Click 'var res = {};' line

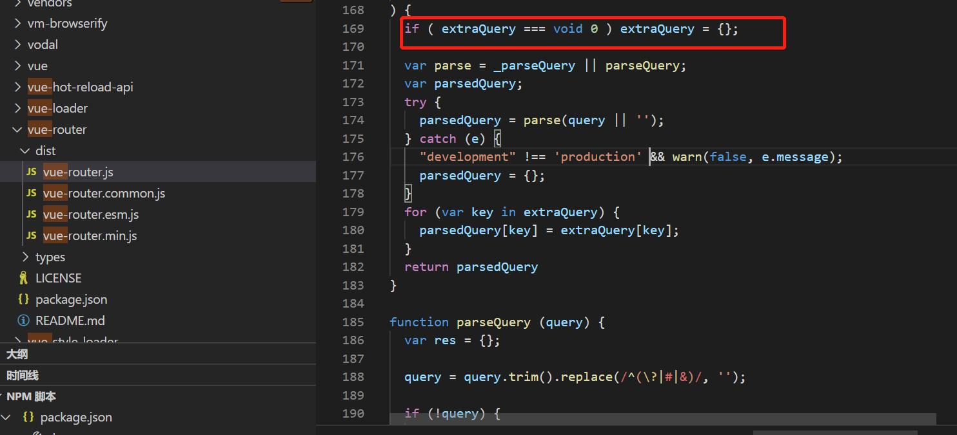(453, 340)
